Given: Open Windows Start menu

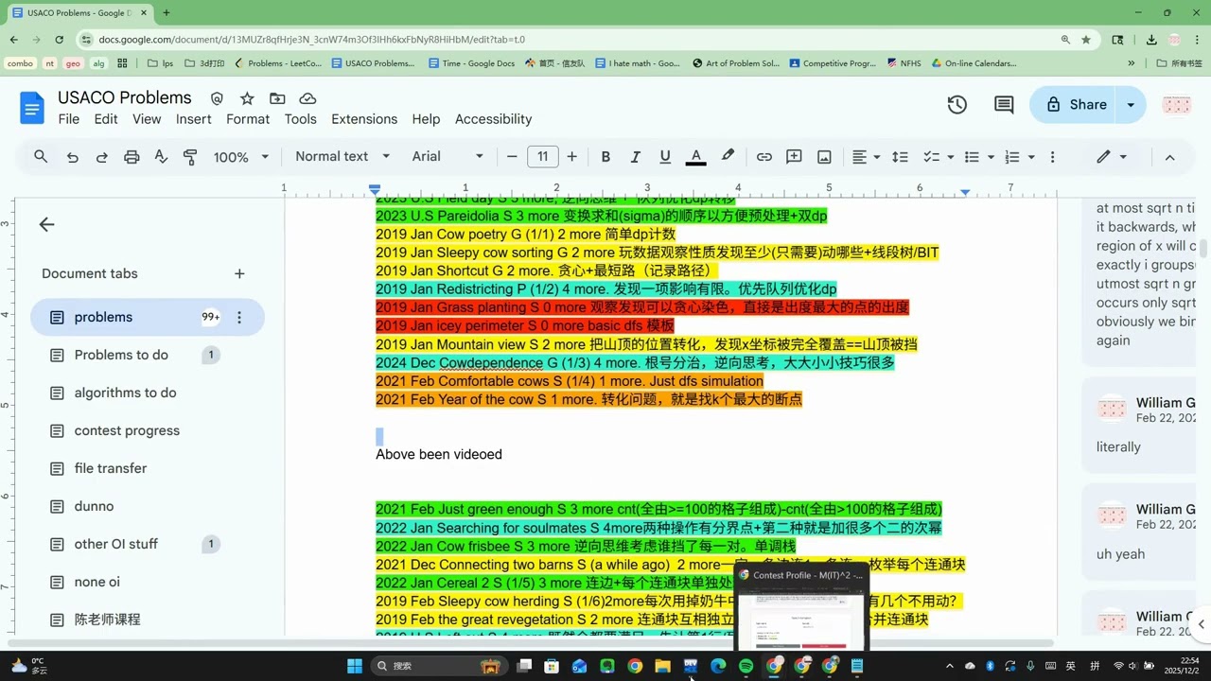Looking at the screenshot, I should (355, 666).
